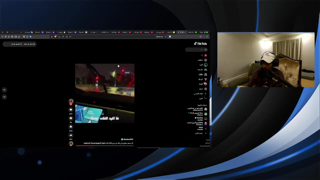Screen dimensions: 320x180
Task: Open the imonka.5 followed account
Action: (x=197, y=123)
